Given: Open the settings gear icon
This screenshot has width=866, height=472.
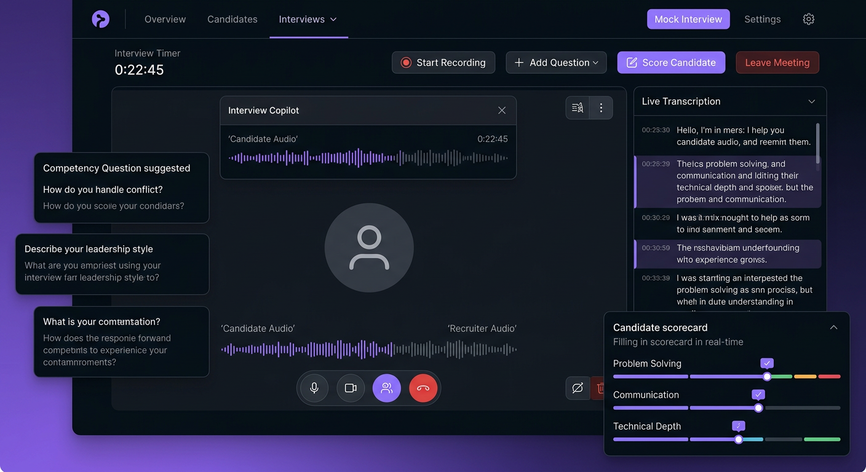Looking at the screenshot, I should [809, 19].
